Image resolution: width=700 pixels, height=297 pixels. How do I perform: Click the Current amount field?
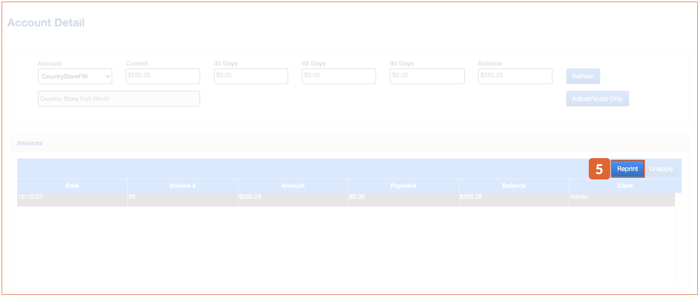coord(163,76)
